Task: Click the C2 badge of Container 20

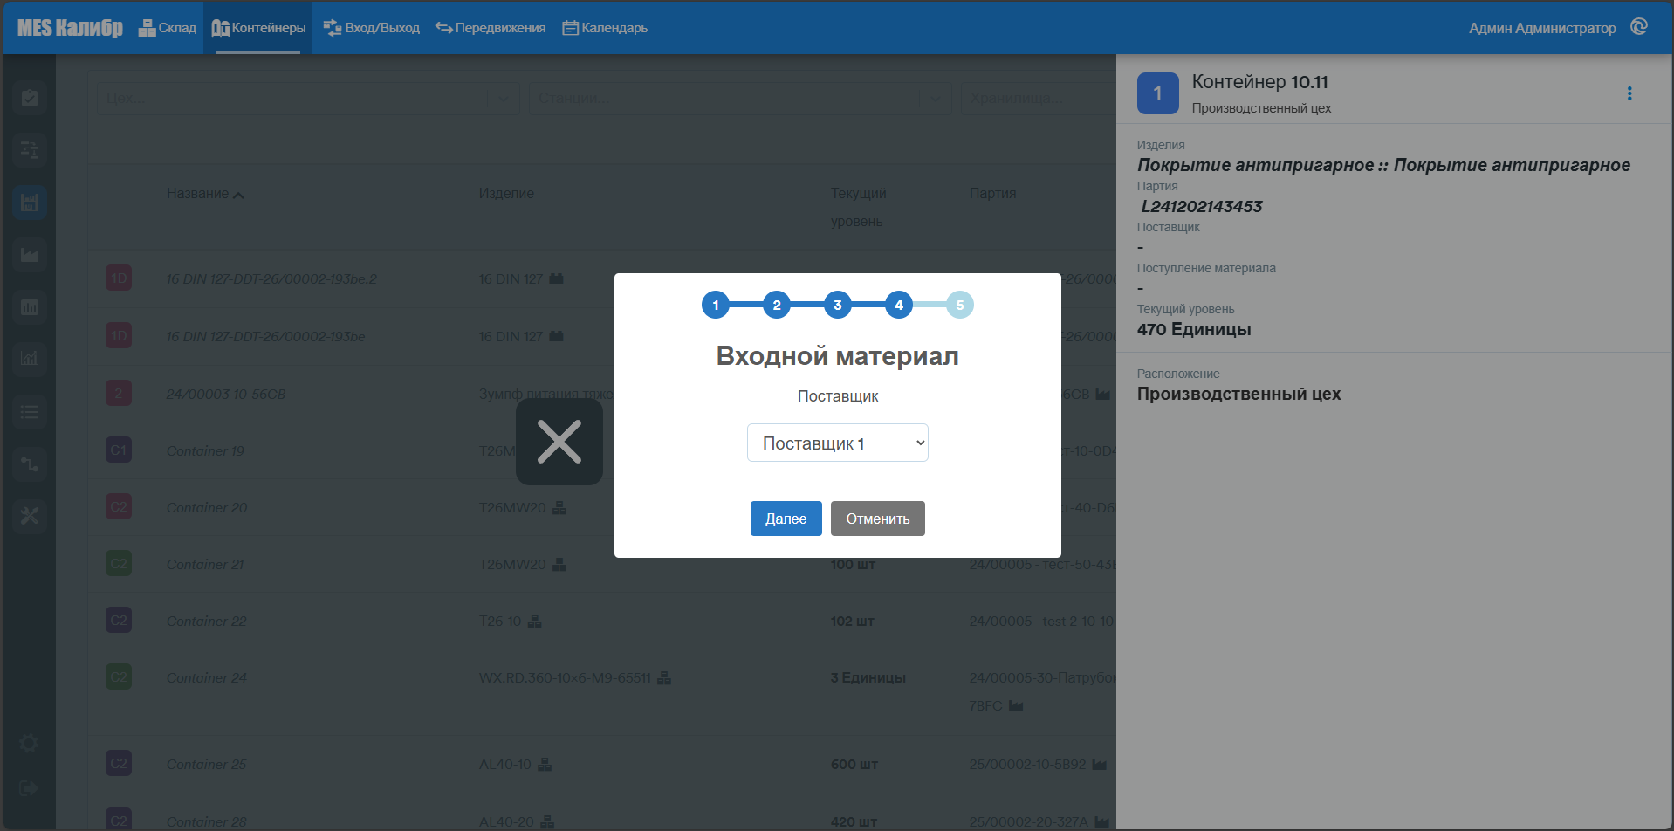Action: (x=119, y=507)
